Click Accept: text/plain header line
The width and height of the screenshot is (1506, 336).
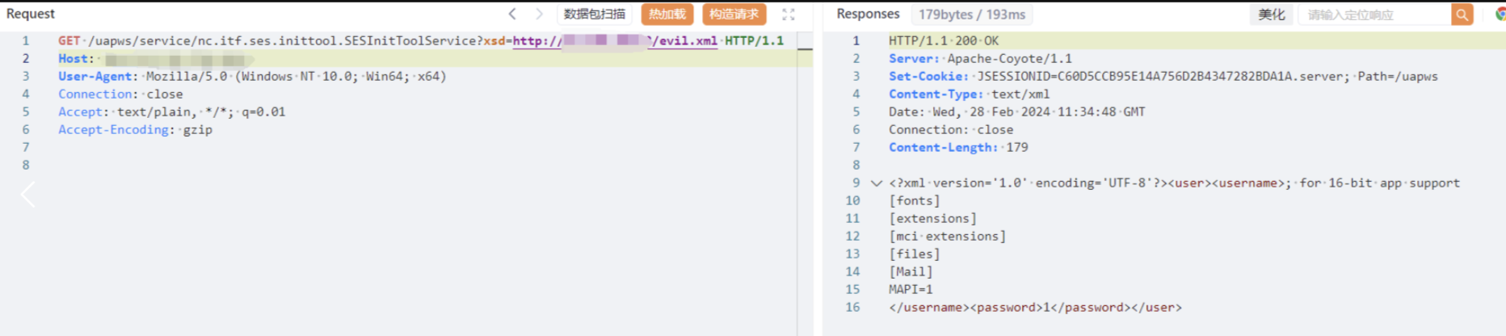(172, 111)
